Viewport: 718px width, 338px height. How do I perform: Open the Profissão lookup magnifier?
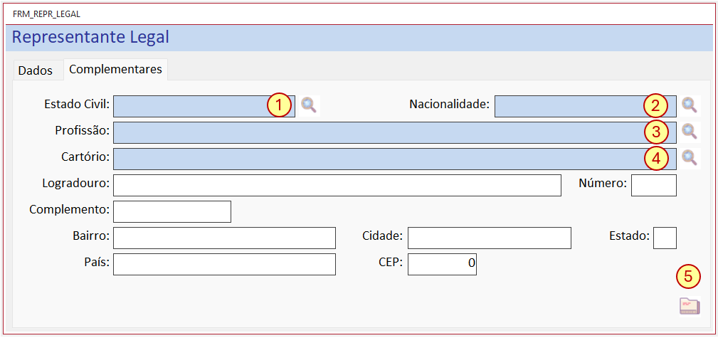pyautogui.click(x=689, y=132)
